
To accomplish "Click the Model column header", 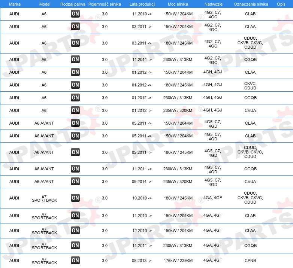I will 45,4.
